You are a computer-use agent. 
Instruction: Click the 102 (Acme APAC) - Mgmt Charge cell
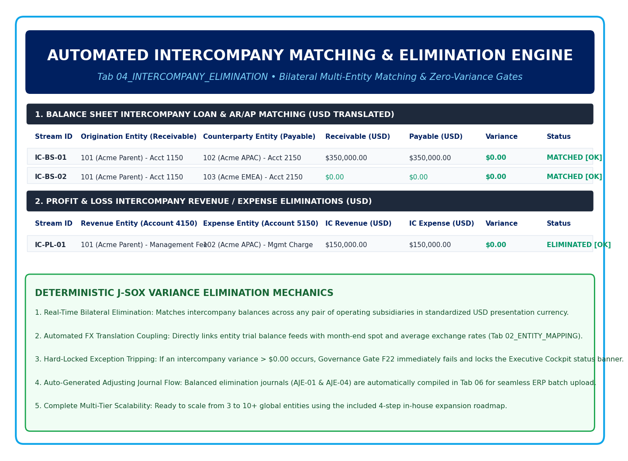(258, 245)
